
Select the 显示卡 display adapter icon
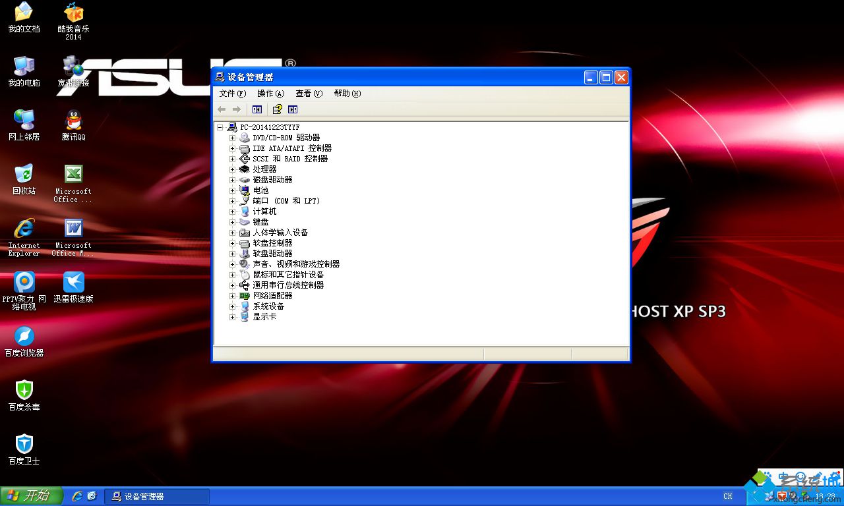click(245, 317)
